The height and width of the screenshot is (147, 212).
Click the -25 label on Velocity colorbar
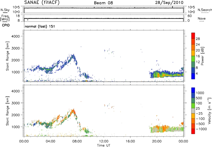(199, 114)
